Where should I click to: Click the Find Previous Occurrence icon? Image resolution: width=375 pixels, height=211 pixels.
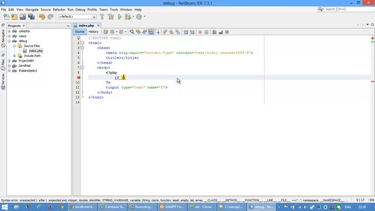tap(138, 32)
